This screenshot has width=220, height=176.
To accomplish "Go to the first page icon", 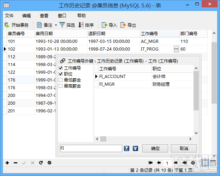I will pyautogui.click(x=150, y=163).
